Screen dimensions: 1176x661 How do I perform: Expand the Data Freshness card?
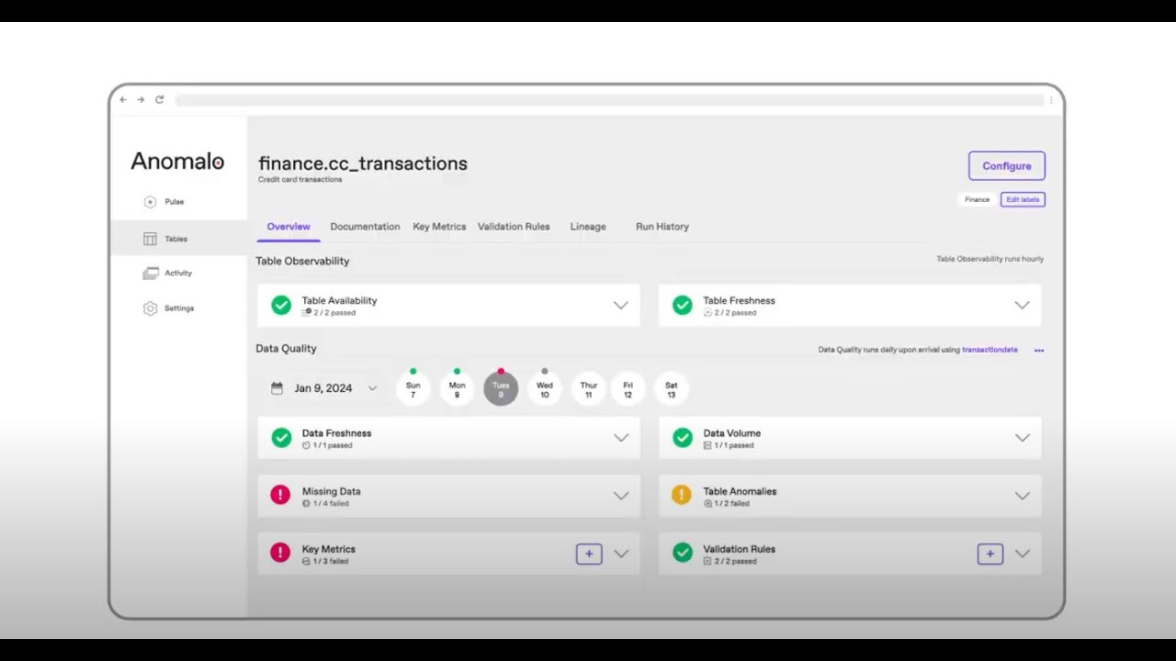[621, 438]
